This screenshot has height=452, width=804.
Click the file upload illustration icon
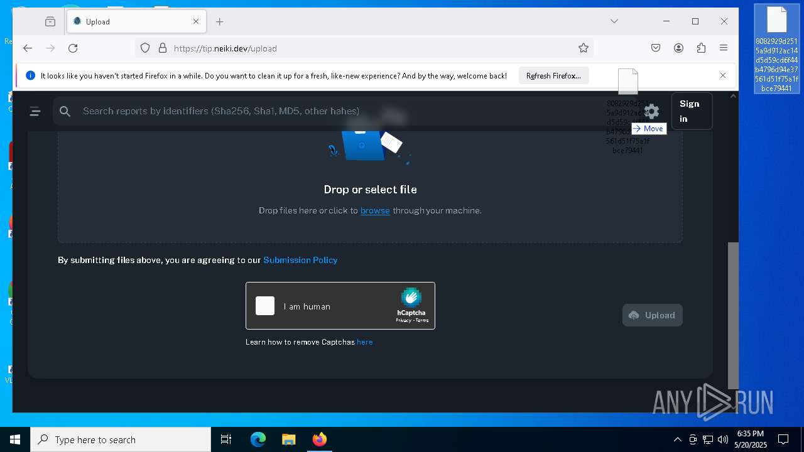(x=371, y=144)
